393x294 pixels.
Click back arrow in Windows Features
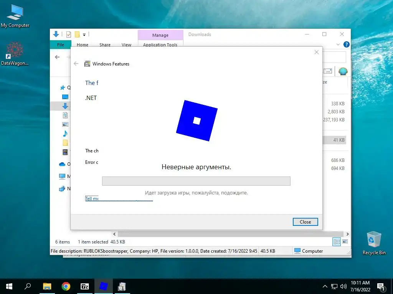76,64
